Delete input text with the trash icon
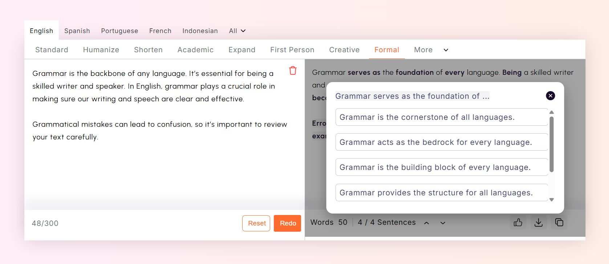 pyautogui.click(x=293, y=70)
